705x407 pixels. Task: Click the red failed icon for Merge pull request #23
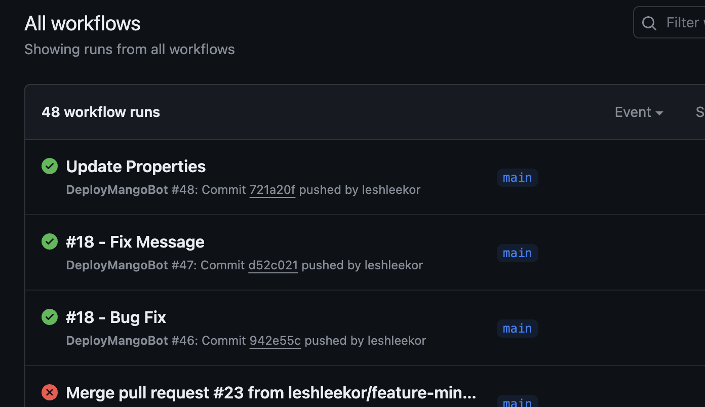[50, 392]
